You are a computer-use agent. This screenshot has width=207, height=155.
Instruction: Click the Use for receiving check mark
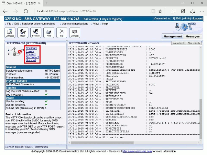[46, 105]
